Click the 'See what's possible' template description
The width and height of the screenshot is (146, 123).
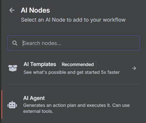[71, 72]
